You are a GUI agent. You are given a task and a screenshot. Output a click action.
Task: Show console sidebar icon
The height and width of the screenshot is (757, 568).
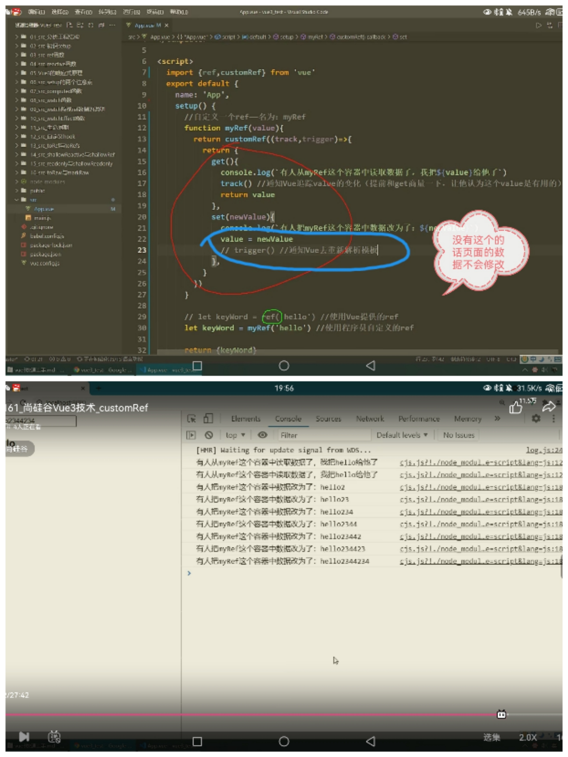point(191,435)
